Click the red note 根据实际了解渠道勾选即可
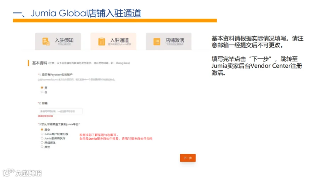Image resolution: width=318 pixels, height=179 pixels. tap(99, 135)
